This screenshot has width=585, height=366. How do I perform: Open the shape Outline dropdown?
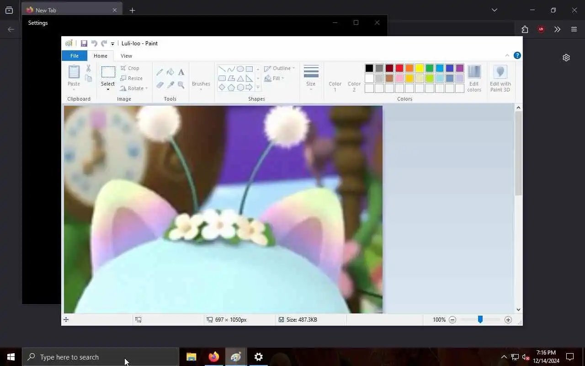pyautogui.click(x=279, y=68)
